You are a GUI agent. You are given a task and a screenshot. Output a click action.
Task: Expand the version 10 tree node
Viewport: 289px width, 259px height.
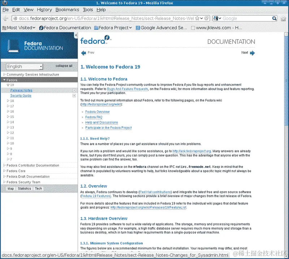pos(8,143)
